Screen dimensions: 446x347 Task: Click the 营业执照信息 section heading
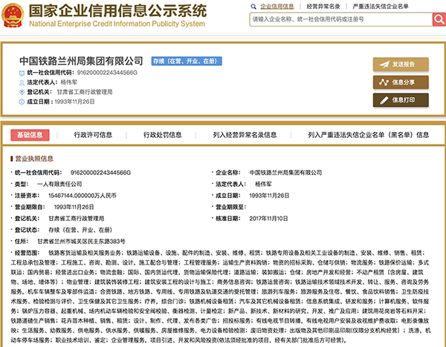[34, 159]
